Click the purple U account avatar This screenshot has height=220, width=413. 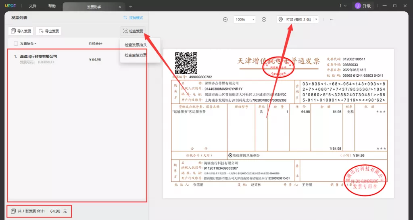357,6
